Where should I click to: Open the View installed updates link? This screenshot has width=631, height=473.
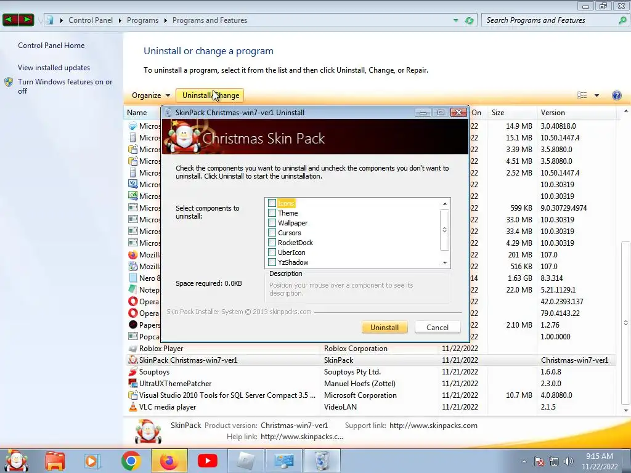54,68
